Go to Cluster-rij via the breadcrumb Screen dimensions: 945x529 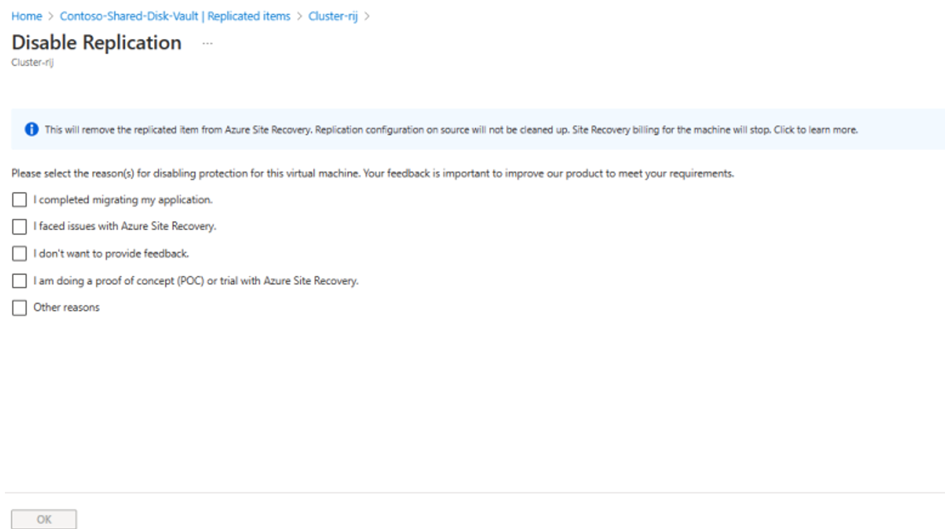coord(332,16)
